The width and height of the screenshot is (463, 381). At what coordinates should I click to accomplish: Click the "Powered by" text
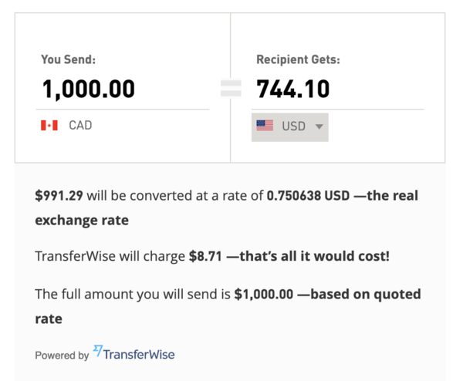coord(62,356)
